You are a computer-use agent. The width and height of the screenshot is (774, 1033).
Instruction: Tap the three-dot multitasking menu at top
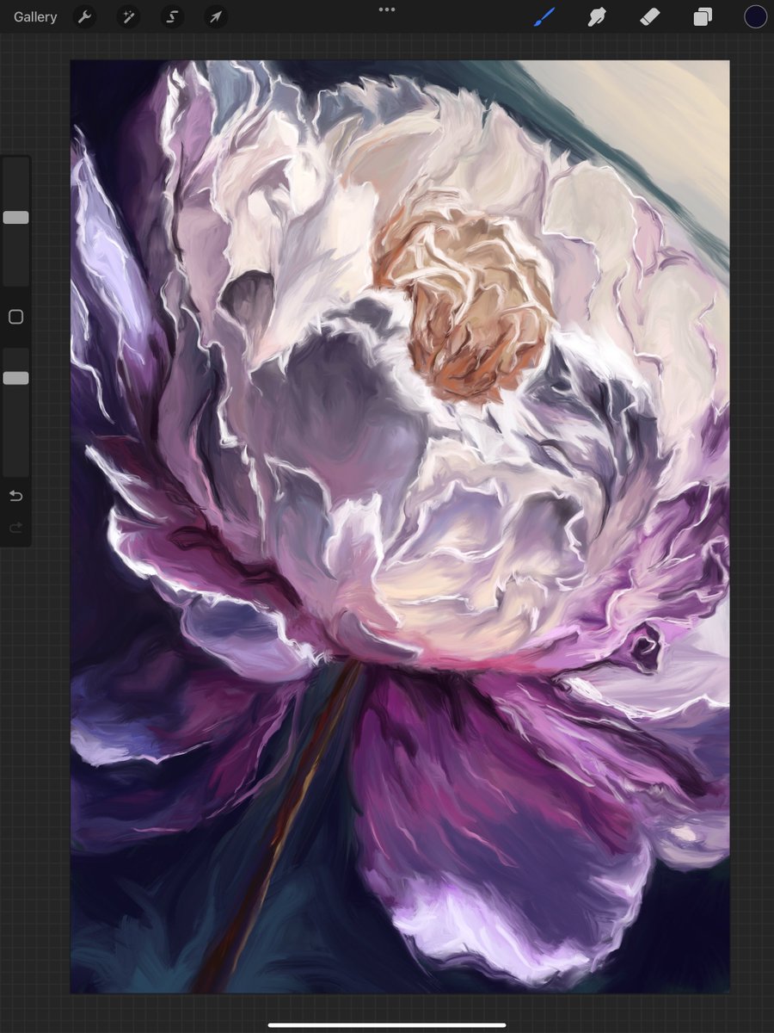tap(387, 9)
